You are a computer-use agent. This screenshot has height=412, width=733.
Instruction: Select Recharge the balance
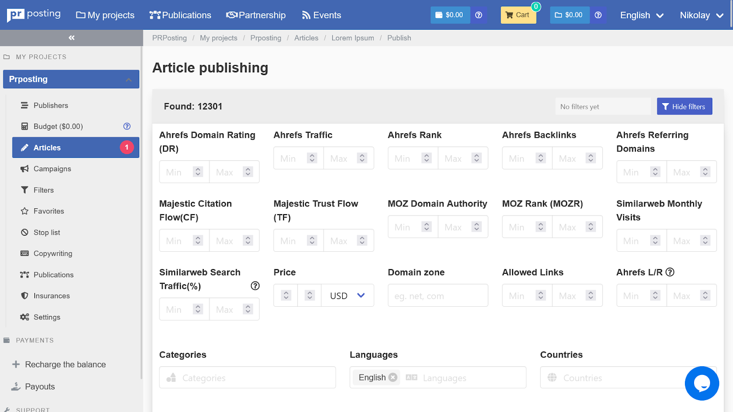pos(65,364)
